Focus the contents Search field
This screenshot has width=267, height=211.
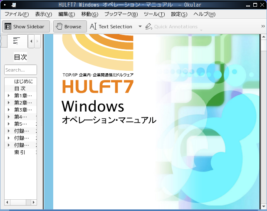[20, 70]
